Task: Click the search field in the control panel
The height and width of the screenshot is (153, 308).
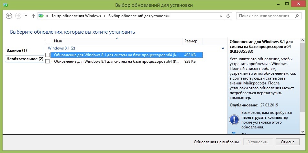Action: 269,16
